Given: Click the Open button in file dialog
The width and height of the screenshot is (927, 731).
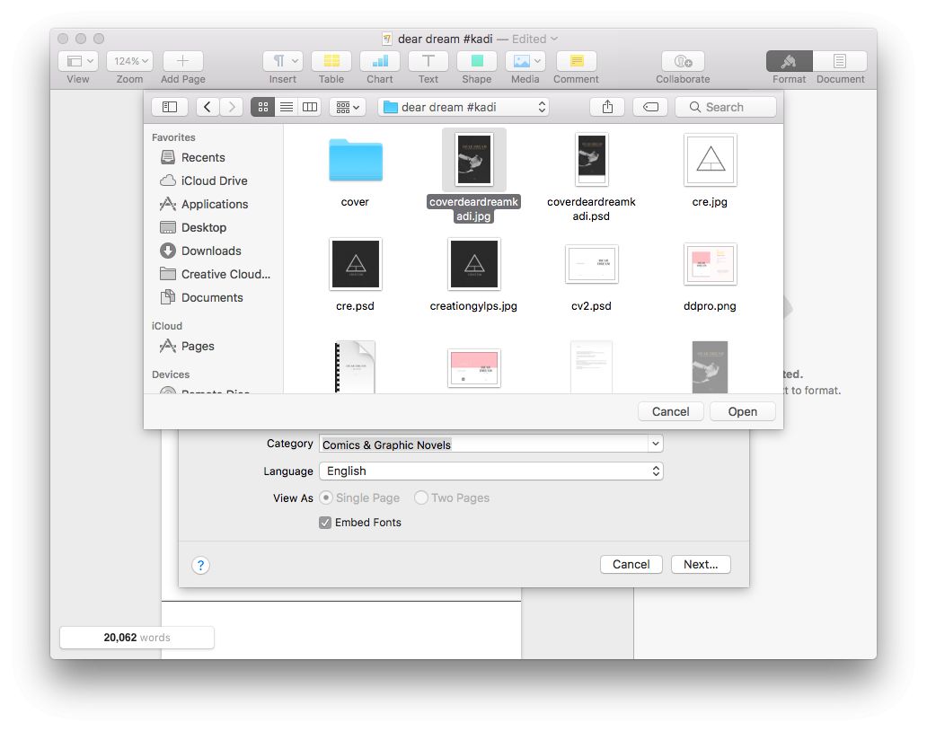Looking at the screenshot, I should pyautogui.click(x=742, y=411).
